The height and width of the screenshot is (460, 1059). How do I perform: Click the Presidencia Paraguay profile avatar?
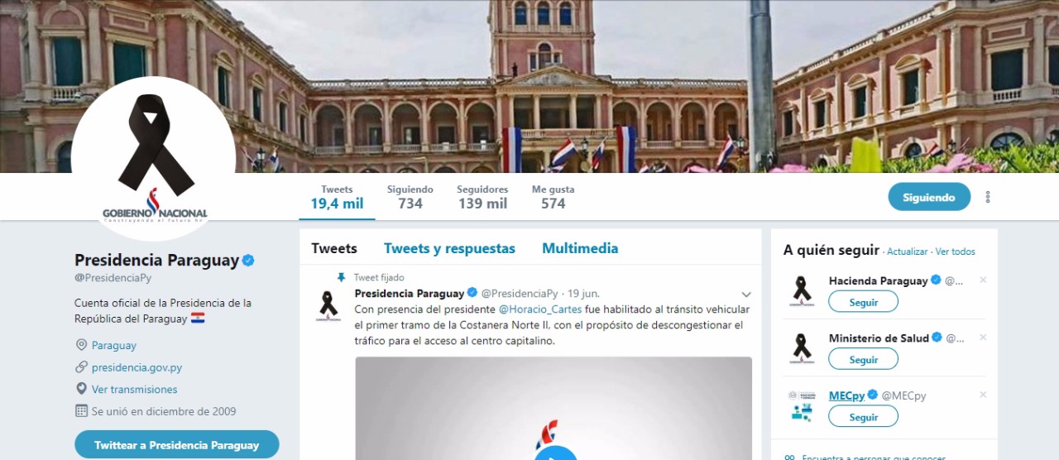pos(153,159)
